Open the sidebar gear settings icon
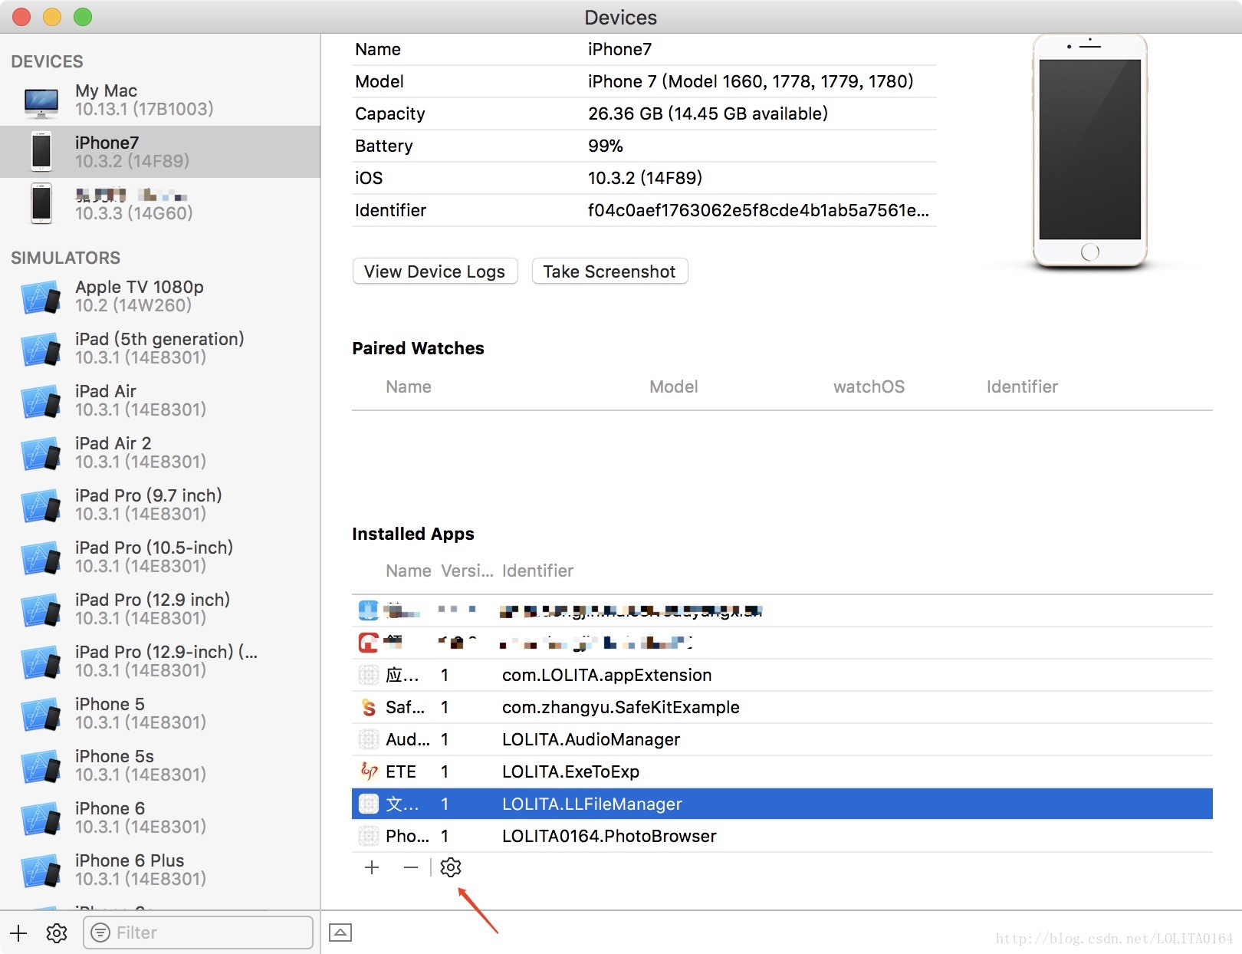Image resolution: width=1242 pixels, height=954 pixels. coord(57,933)
